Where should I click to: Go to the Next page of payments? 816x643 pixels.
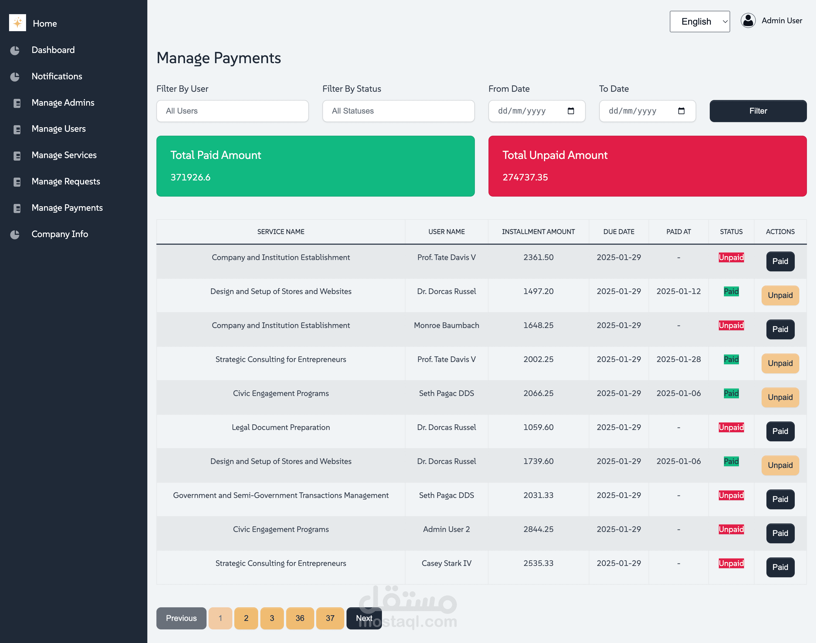364,618
